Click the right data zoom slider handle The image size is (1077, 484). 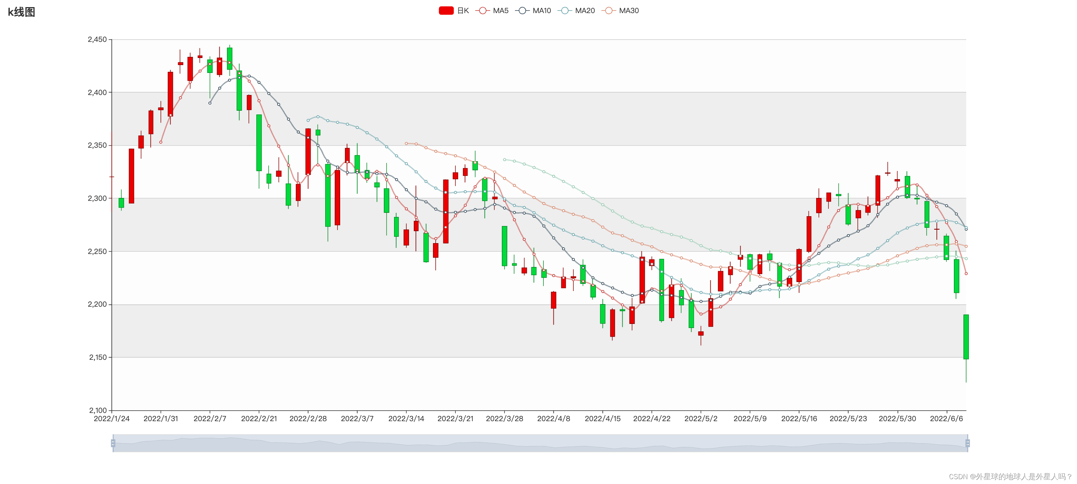click(967, 443)
